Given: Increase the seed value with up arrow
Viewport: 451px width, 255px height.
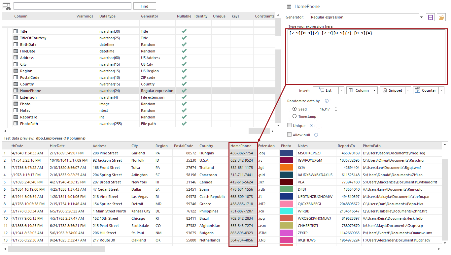Looking at the screenshot, I should point(336,108).
